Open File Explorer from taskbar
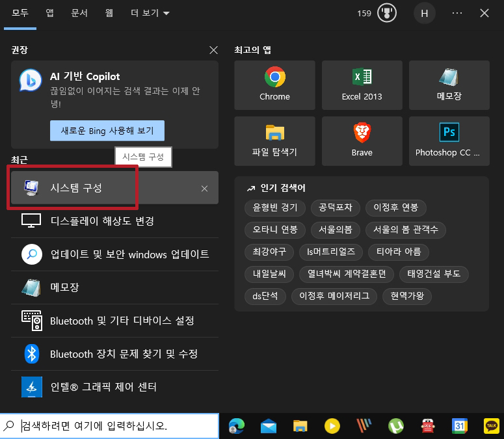Viewport: 504px width, 439px height. click(x=300, y=426)
